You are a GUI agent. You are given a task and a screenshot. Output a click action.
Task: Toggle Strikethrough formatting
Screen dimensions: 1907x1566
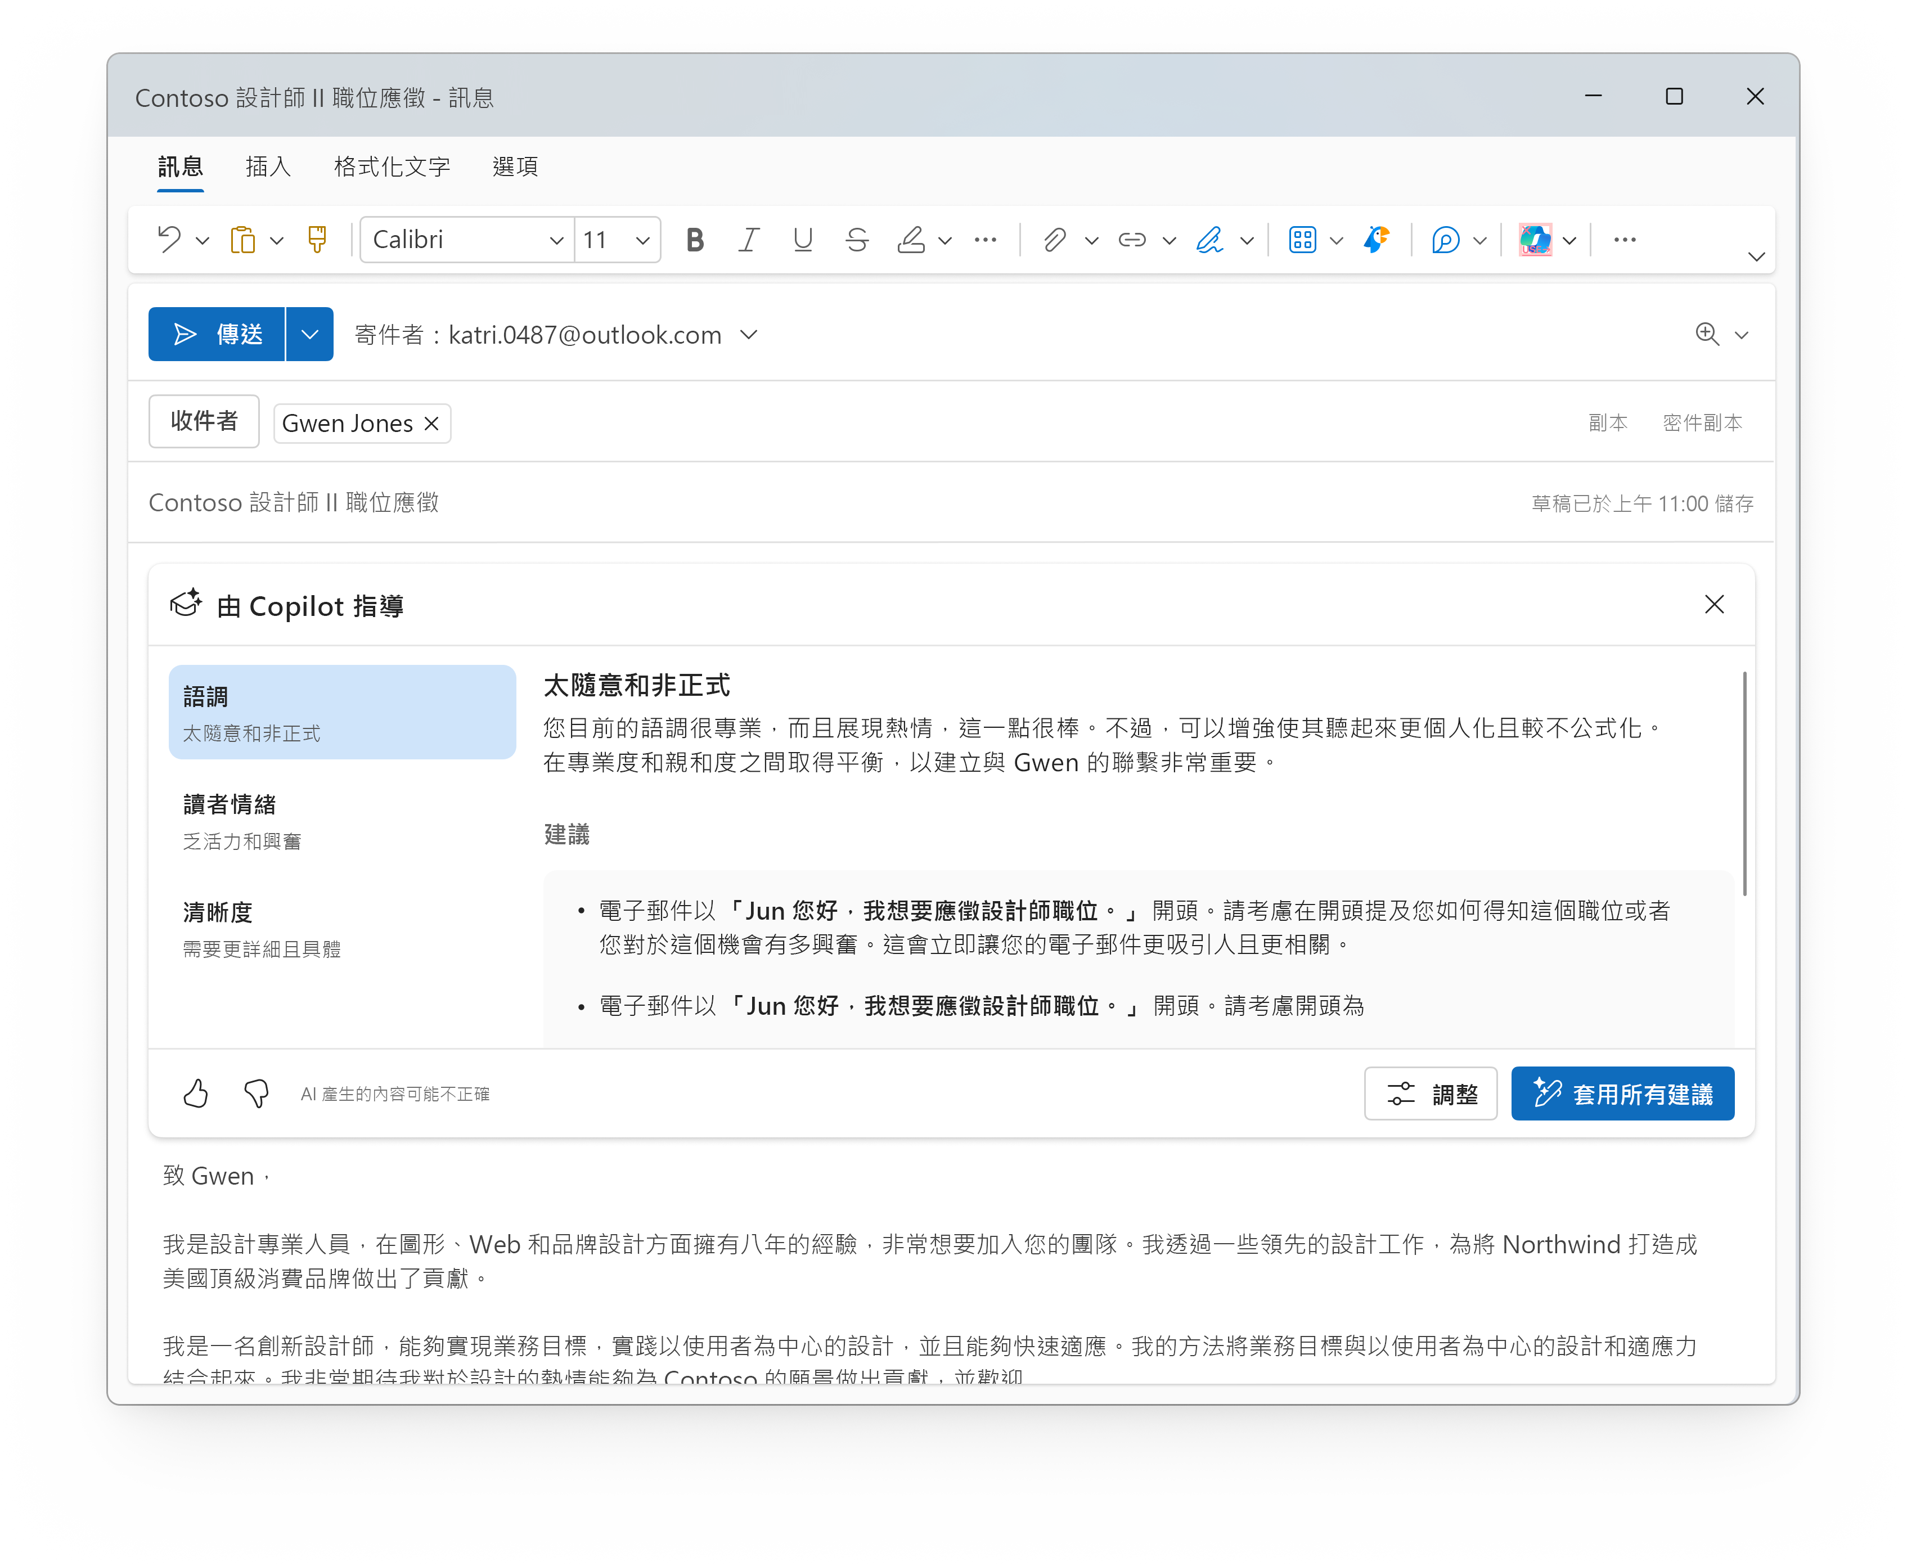[857, 240]
